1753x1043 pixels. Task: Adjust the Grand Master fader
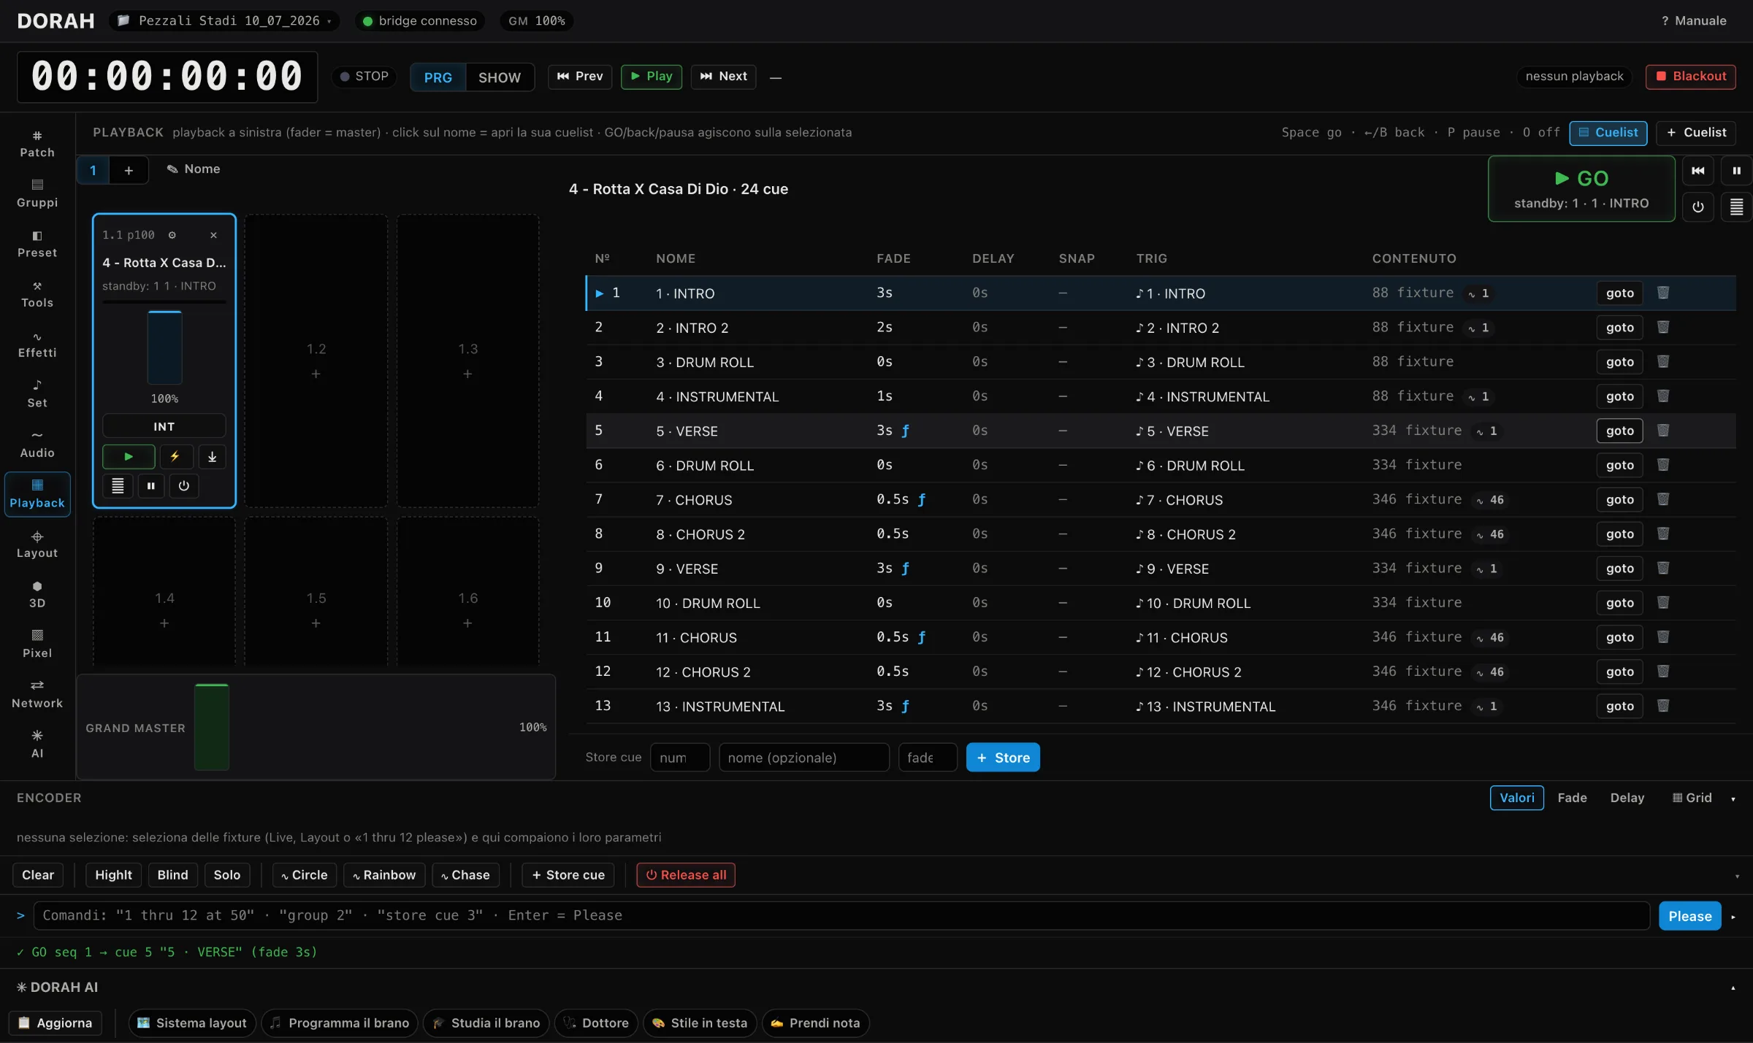[x=212, y=727]
